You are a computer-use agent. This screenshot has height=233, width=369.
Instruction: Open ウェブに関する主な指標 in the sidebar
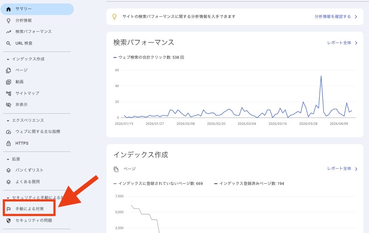(37, 132)
